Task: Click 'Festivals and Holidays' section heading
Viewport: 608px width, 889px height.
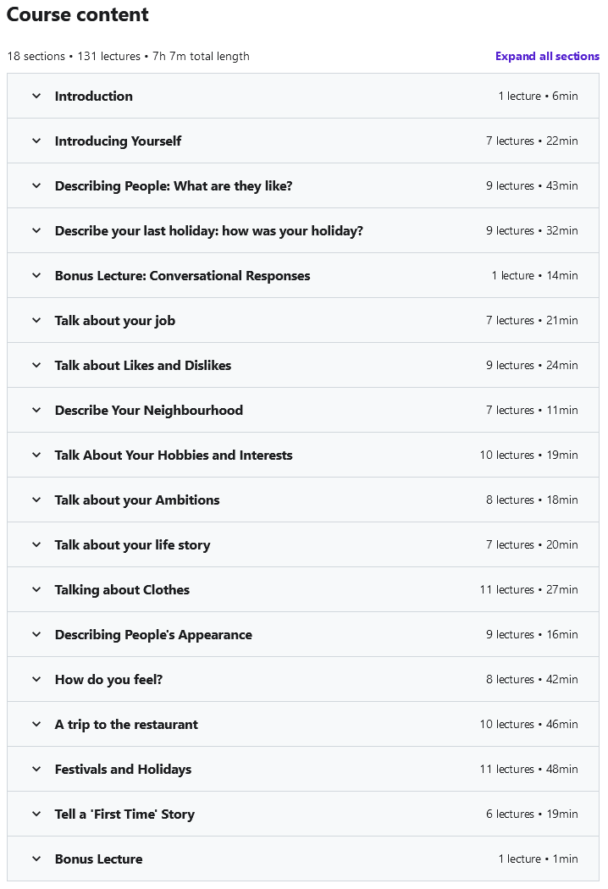Action: click(x=123, y=769)
